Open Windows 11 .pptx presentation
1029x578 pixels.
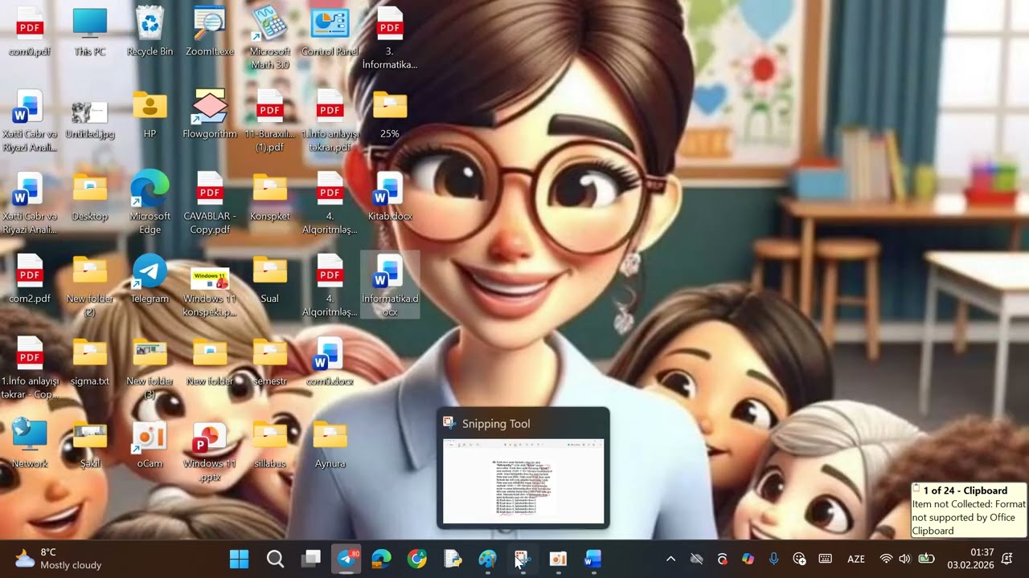tap(210, 450)
